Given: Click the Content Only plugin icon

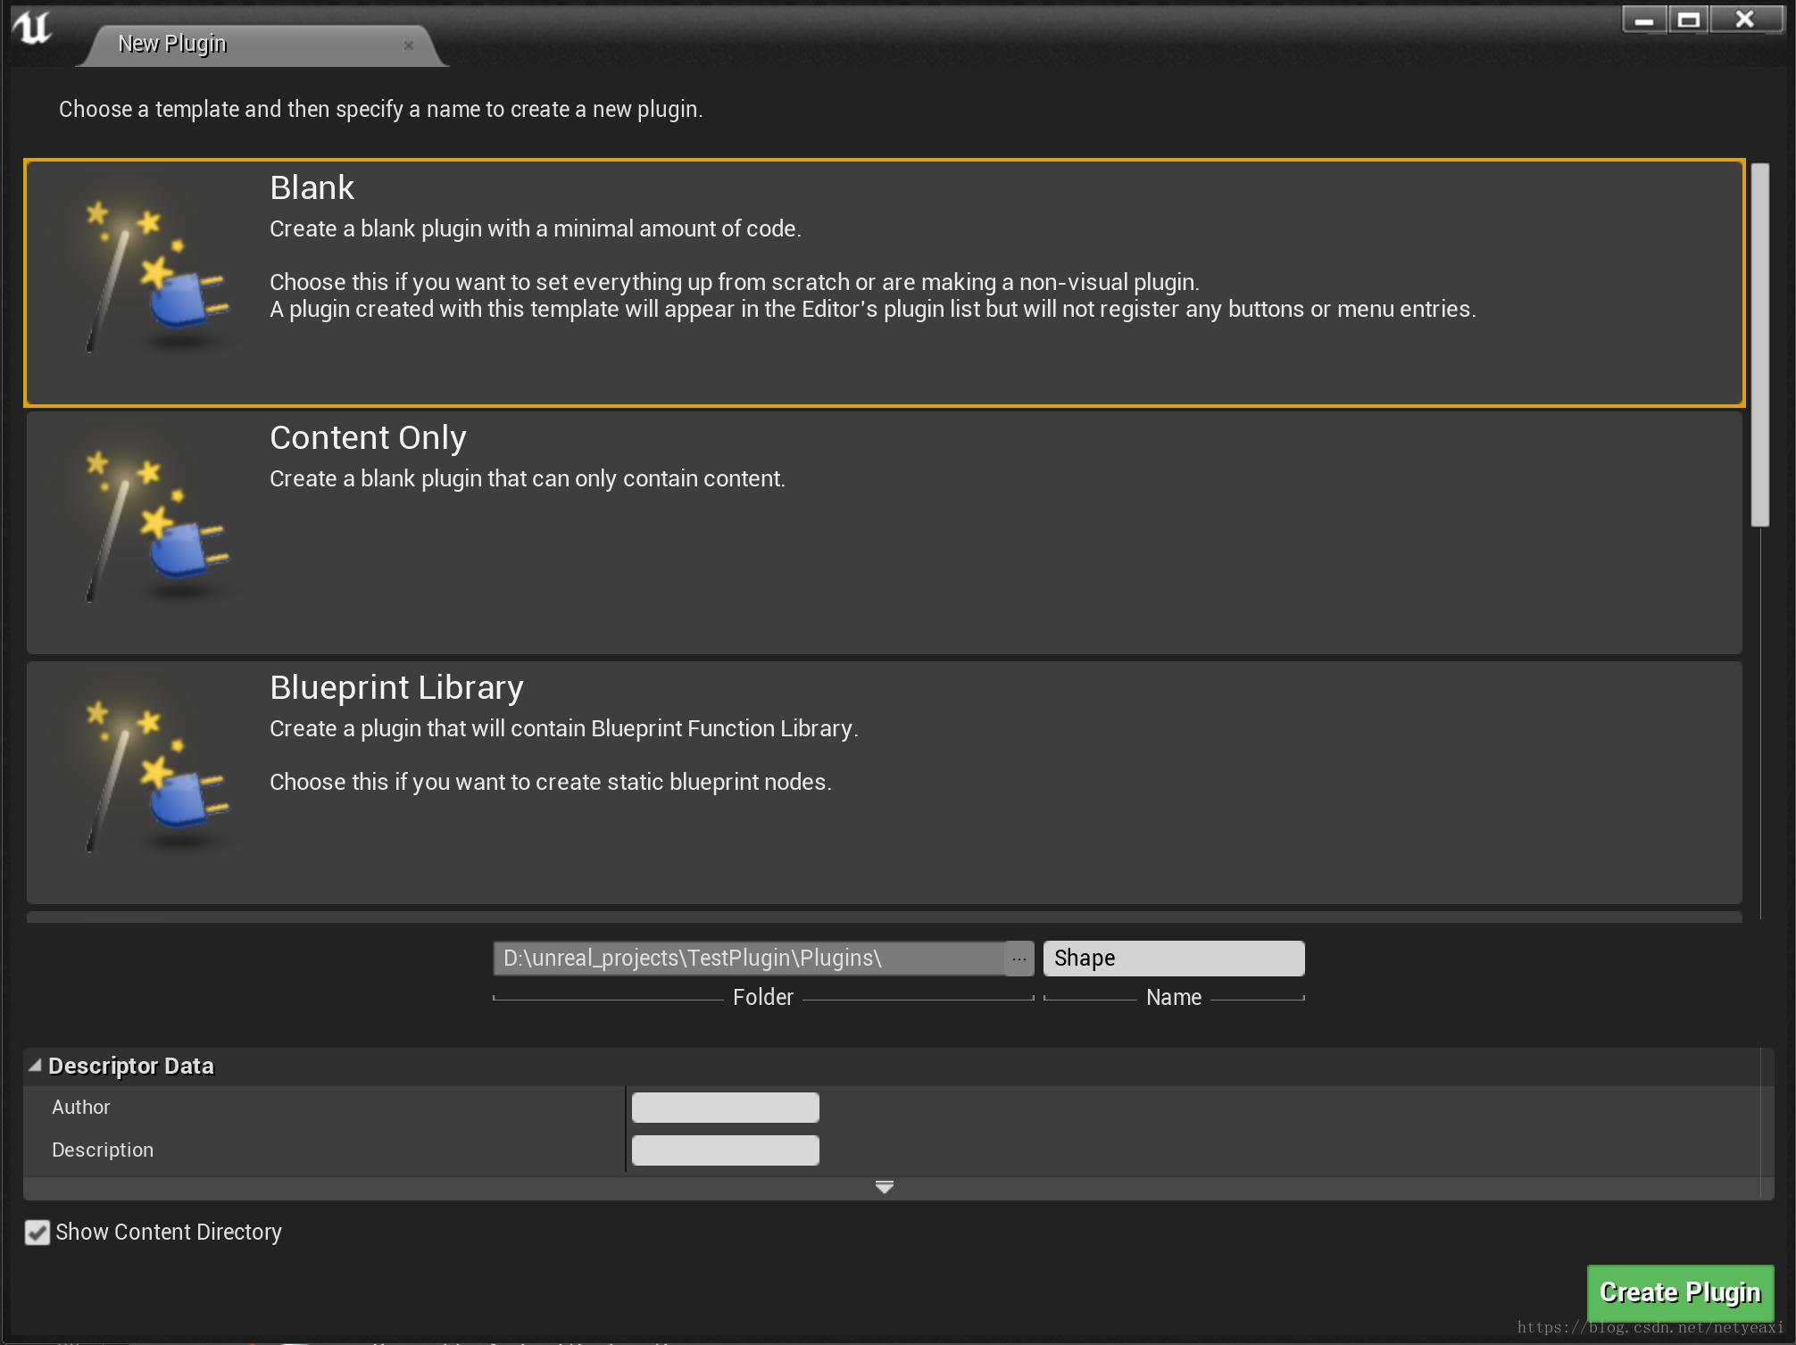Looking at the screenshot, I should tap(152, 527).
